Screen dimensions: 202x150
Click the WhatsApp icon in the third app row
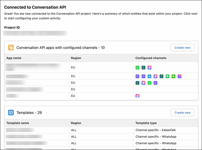pyautogui.click(x=150, y=83)
